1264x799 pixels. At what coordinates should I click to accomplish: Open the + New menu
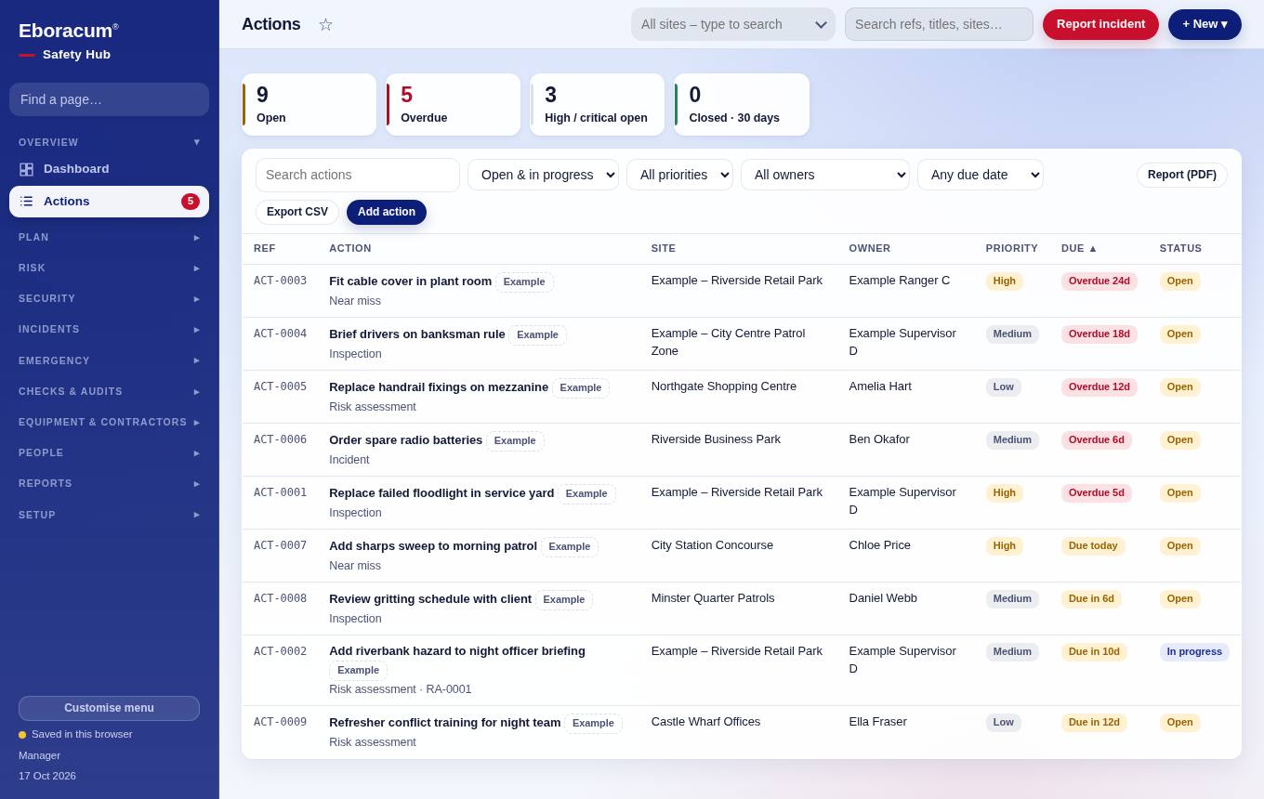tap(1205, 24)
